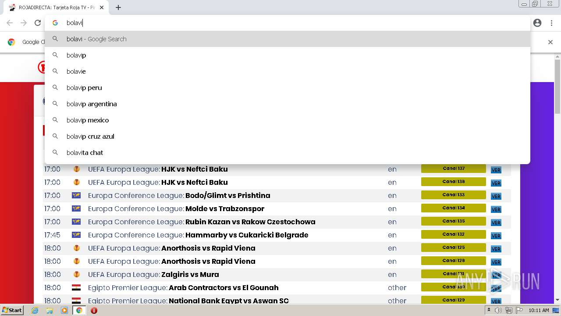Open Canal 125 for Anorthosis vs Rapid Viena
The height and width of the screenshot is (316, 561).
pos(454,248)
